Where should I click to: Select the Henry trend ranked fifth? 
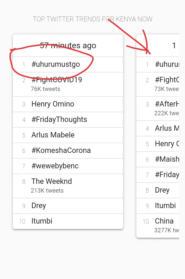coord(167,144)
